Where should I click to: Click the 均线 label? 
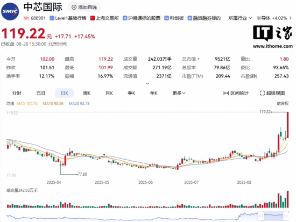pyautogui.click(x=10, y=104)
